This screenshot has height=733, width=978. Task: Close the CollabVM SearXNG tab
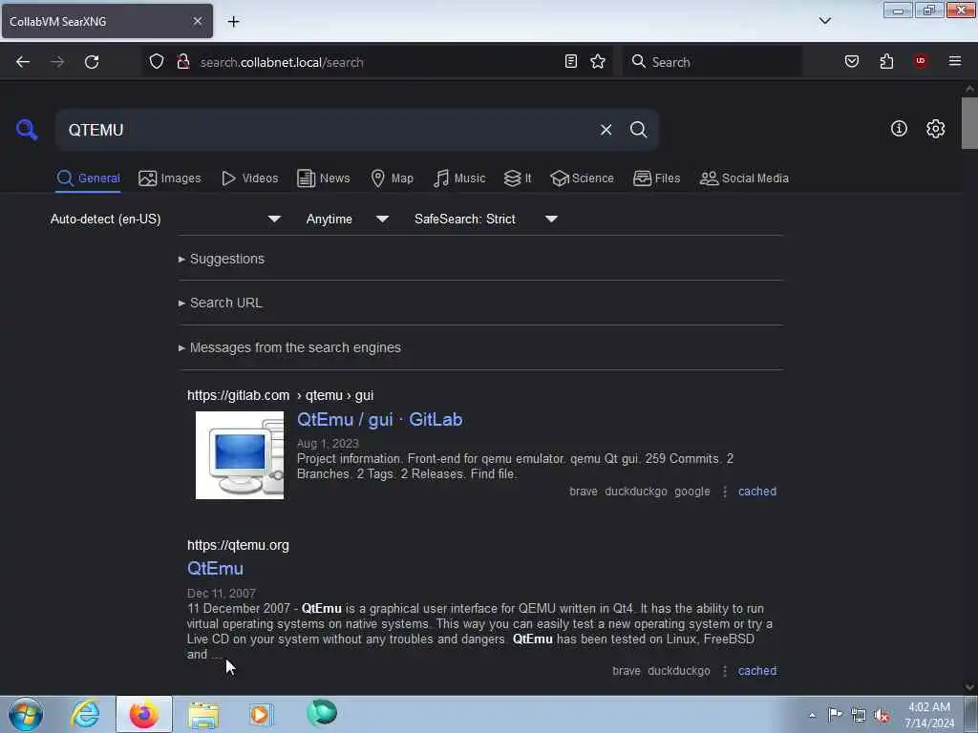pyautogui.click(x=198, y=21)
